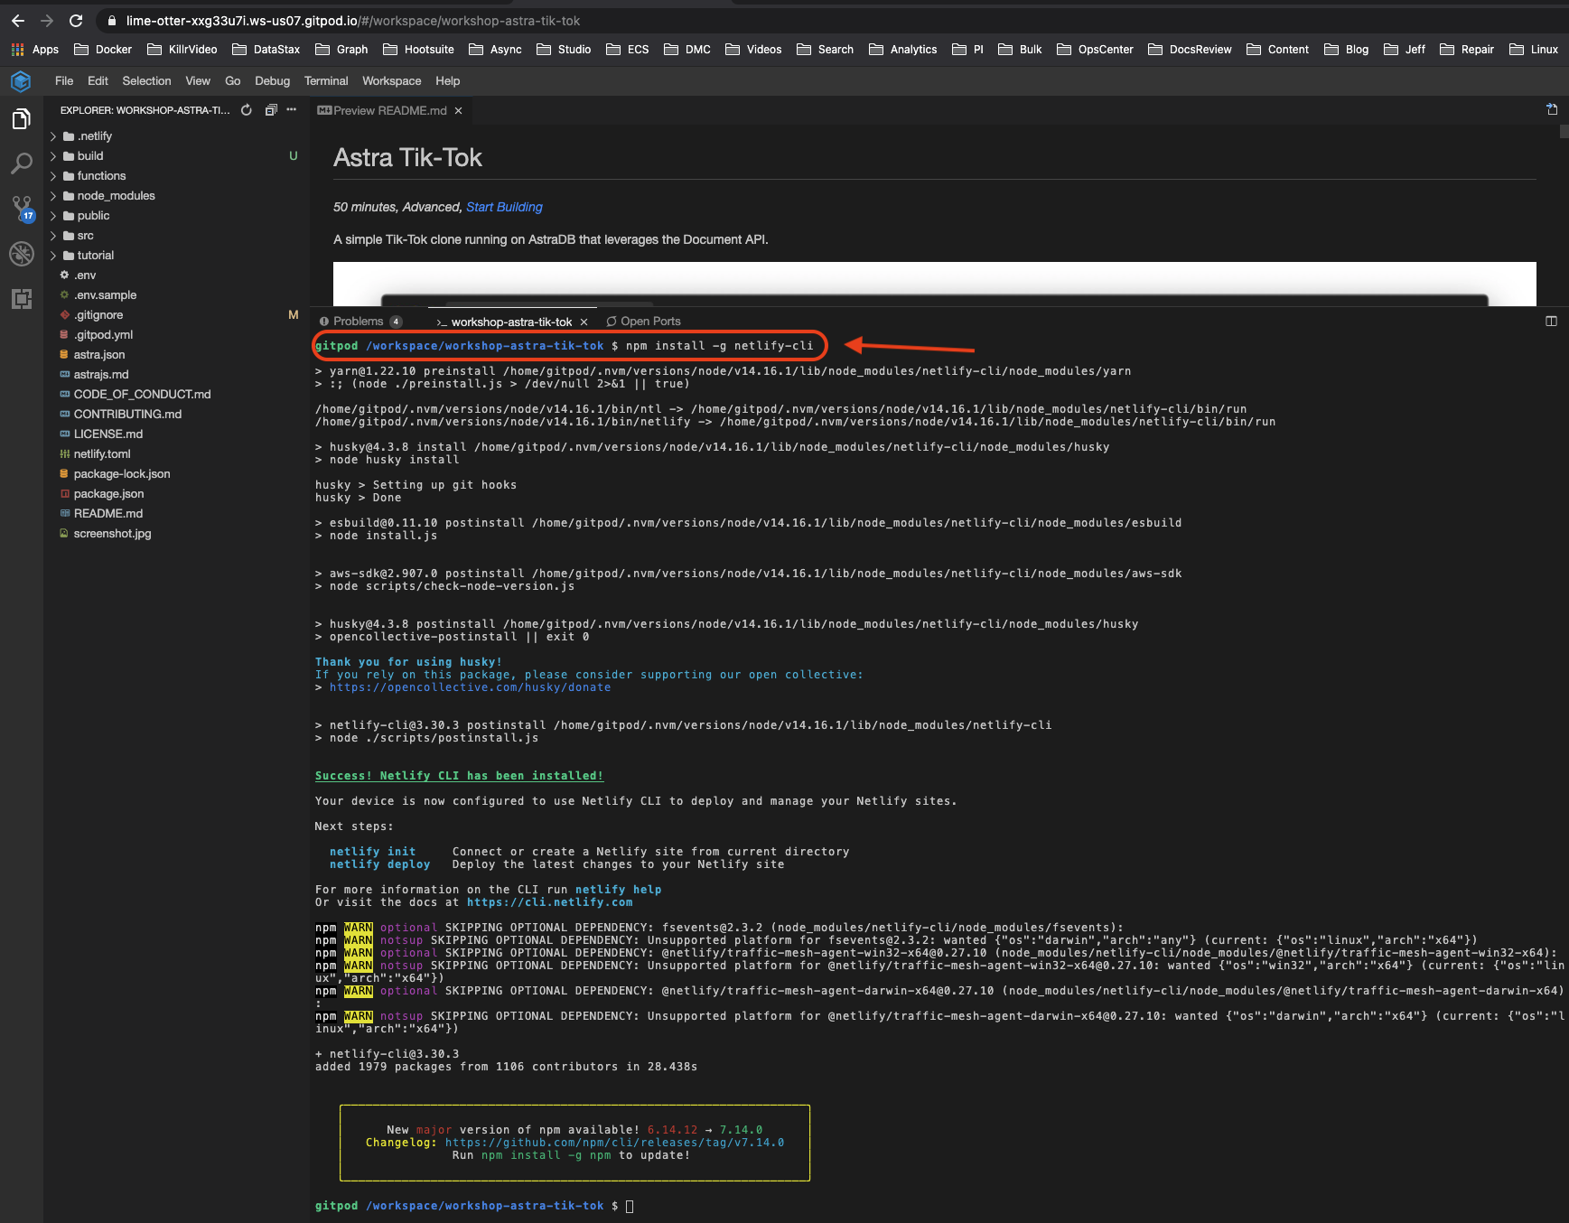Collapse all folders in Explorer

pyautogui.click(x=270, y=110)
